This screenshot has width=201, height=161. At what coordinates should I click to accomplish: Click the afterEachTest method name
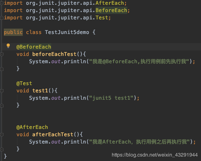(53, 135)
